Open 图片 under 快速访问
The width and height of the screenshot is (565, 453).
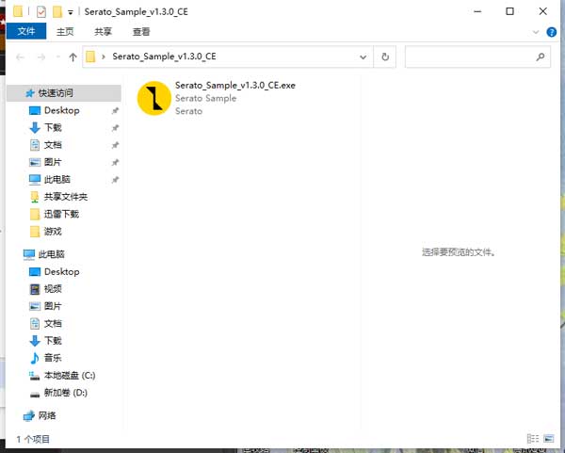53,162
